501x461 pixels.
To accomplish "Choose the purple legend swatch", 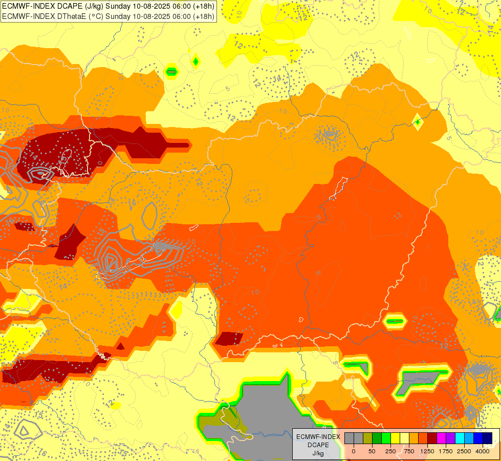I will (x=450, y=438).
